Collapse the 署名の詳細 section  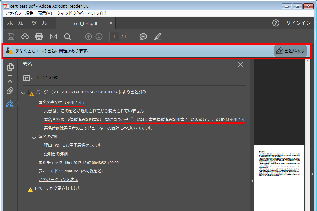[34, 138]
